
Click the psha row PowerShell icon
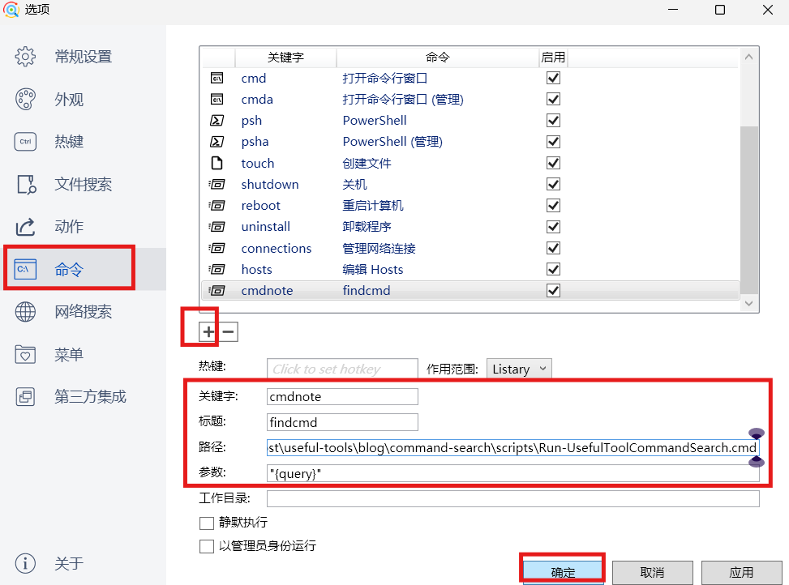click(217, 142)
